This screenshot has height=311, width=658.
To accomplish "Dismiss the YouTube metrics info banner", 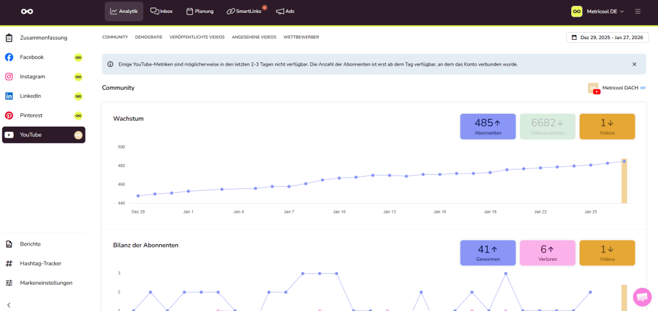I will (x=634, y=64).
